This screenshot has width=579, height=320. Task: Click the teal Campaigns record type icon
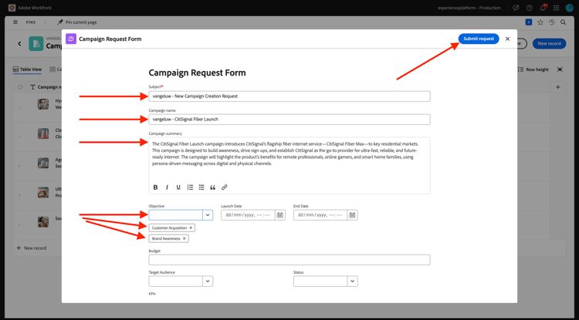point(36,43)
